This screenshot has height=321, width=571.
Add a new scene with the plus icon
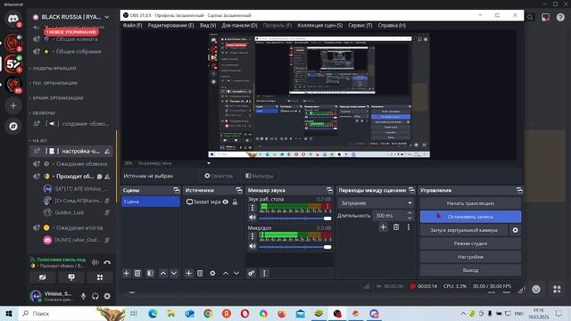127,273
